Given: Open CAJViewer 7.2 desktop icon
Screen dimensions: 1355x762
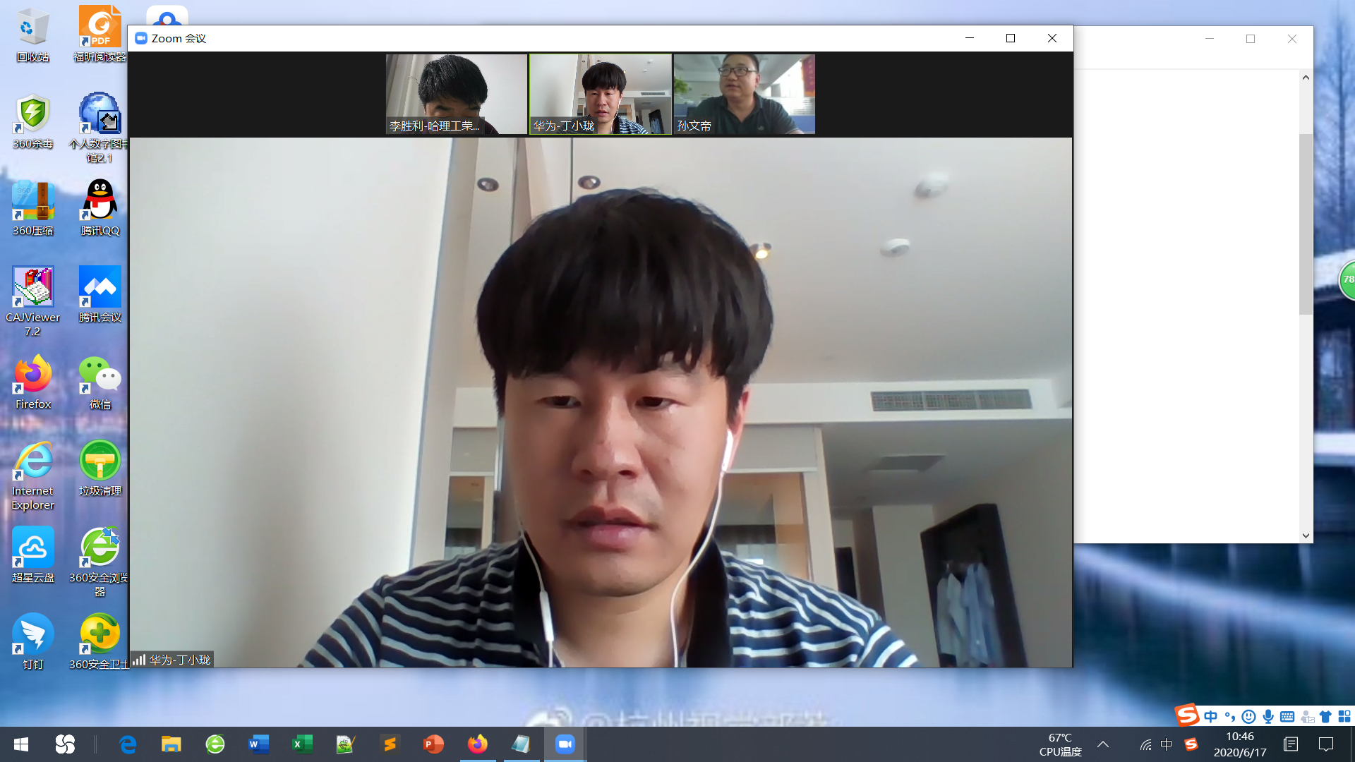Looking at the screenshot, I should (32, 302).
